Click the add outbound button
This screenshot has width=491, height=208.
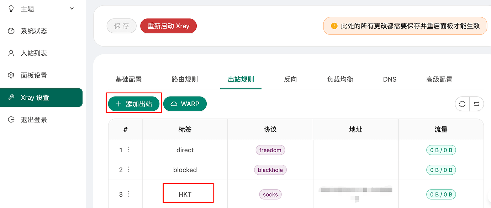coord(134,104)
